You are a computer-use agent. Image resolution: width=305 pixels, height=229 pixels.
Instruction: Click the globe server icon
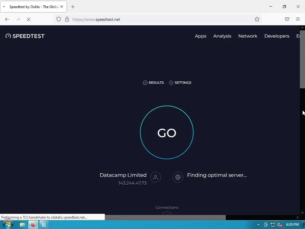click(x=178, y=177)
